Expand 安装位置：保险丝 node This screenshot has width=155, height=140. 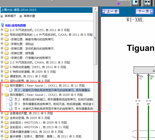click(2, 43)
